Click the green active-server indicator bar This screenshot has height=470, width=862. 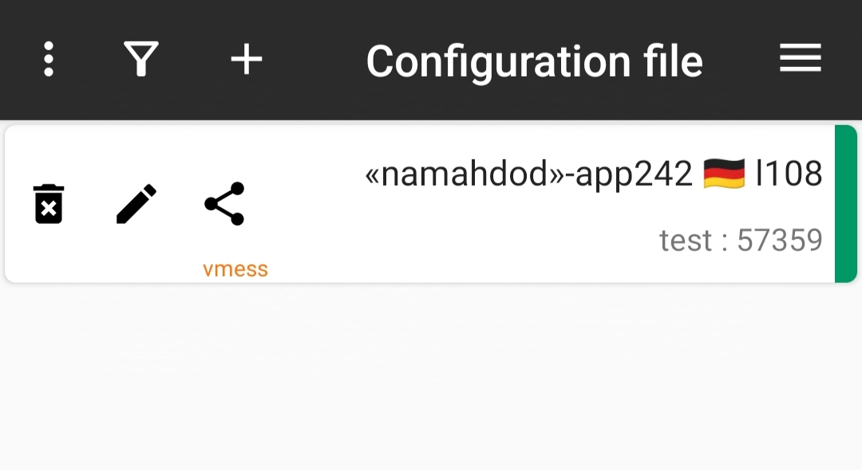tap(845, 204)
